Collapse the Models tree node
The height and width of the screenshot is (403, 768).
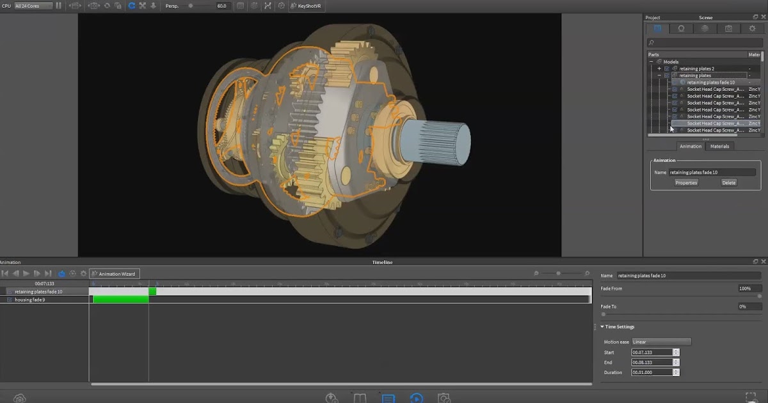pyautogui.click(x=652, y=62)
